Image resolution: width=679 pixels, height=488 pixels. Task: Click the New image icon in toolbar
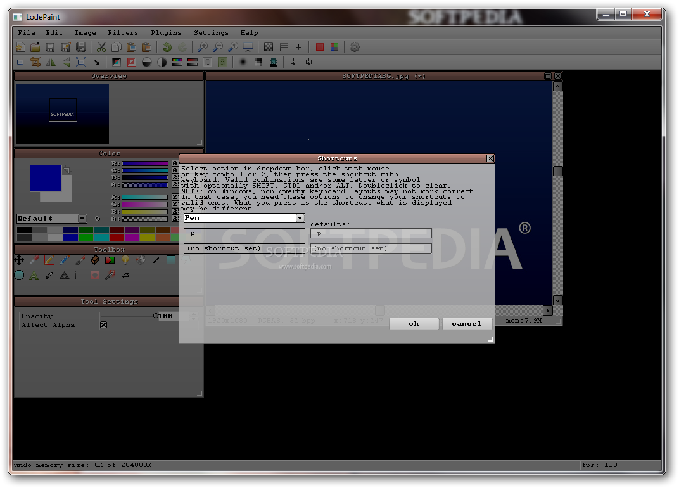pyautogui.click(x=20, y=48)
